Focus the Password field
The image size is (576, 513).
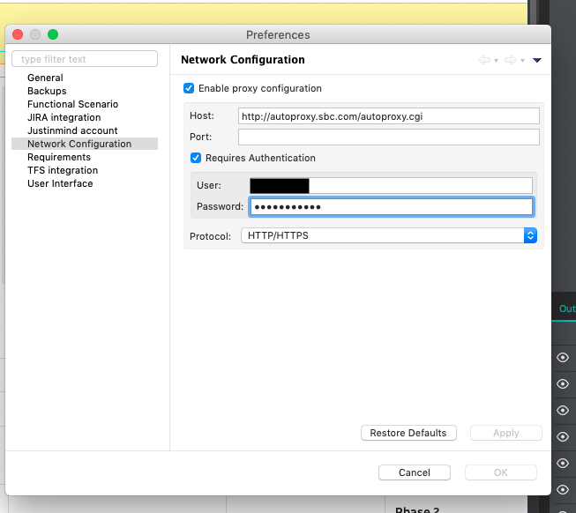click(x=391, y=206)
